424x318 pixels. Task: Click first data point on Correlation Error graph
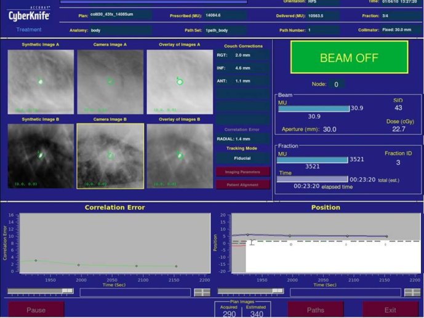36,260
